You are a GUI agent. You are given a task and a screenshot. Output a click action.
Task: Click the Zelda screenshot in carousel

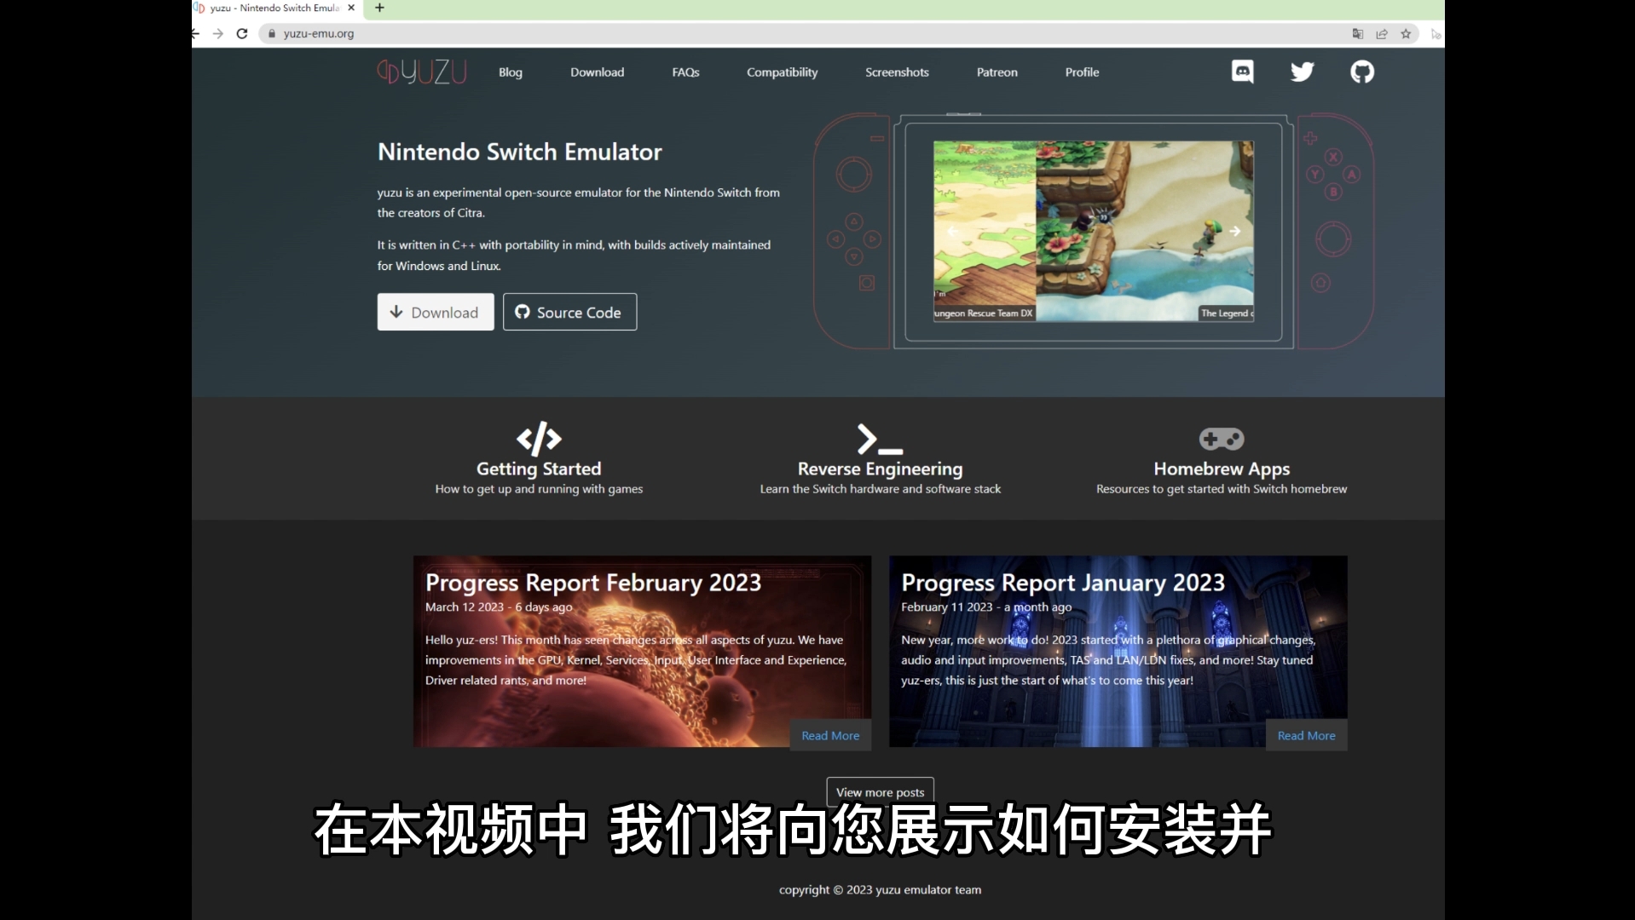click(x=1145, y=231)
